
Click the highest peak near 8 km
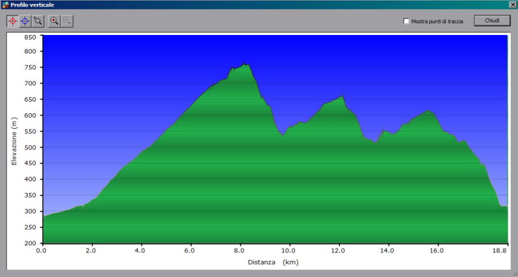[x=243, y=63]
